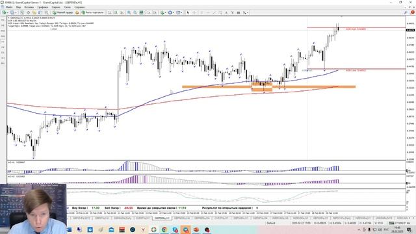This screenshot has height=234, width=416.
Task: Toggle chart auto scroll
Action: (x=149, y=12)
